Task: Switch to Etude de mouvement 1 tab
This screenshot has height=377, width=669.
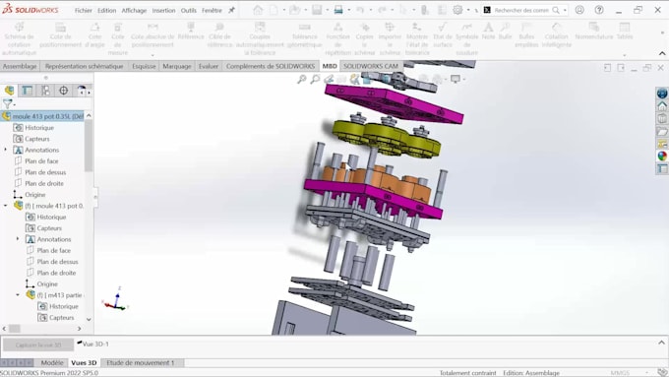Action: click(x=141, y=362)
